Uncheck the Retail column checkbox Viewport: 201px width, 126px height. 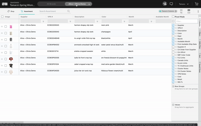(x=173, y=79)
